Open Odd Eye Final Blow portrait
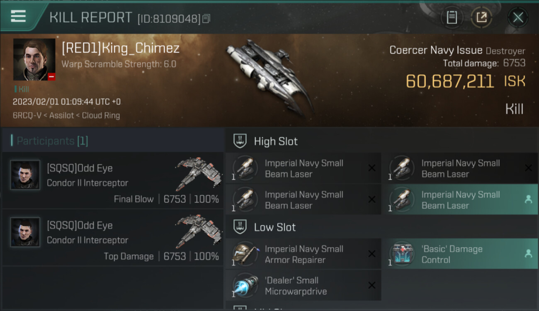The image size is (539, 311). click(25, 175)
